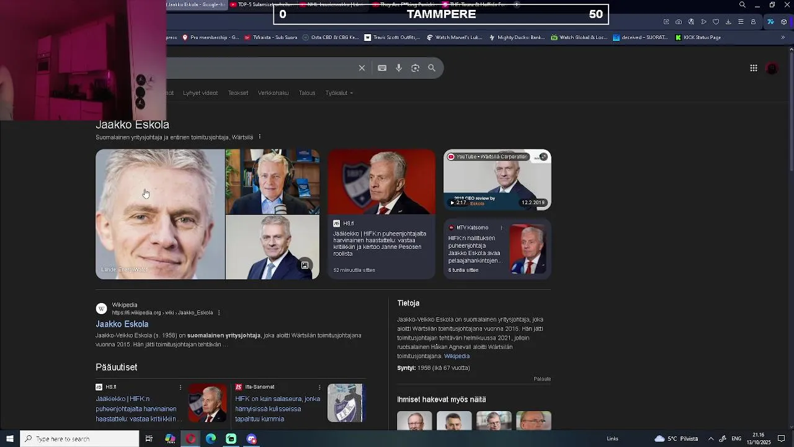The width and height of the screenshot is (794, 447).
Task: Switch to the Talous tab
Action: (307, 93)
